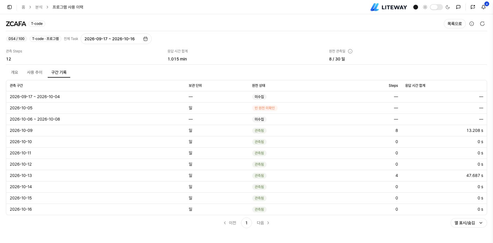Viewport: 493px width, 243px height.
Task: Go to next page with 다음
Action: pyautogui.click(x=263, y=223)
